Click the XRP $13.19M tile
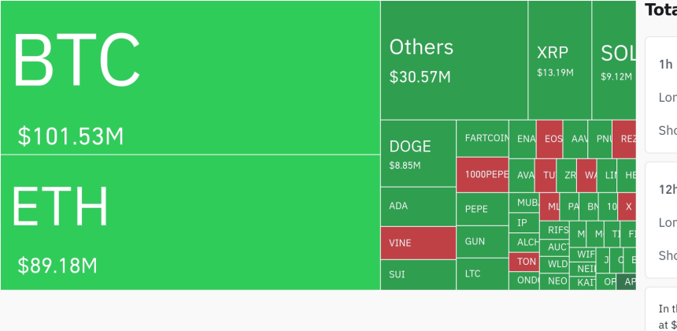677x331 pixels. 559,60
